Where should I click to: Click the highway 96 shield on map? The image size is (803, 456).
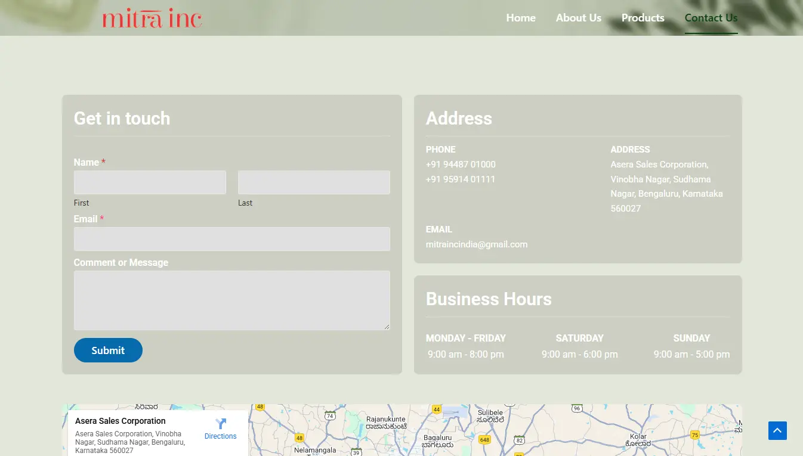coord(576,408)
